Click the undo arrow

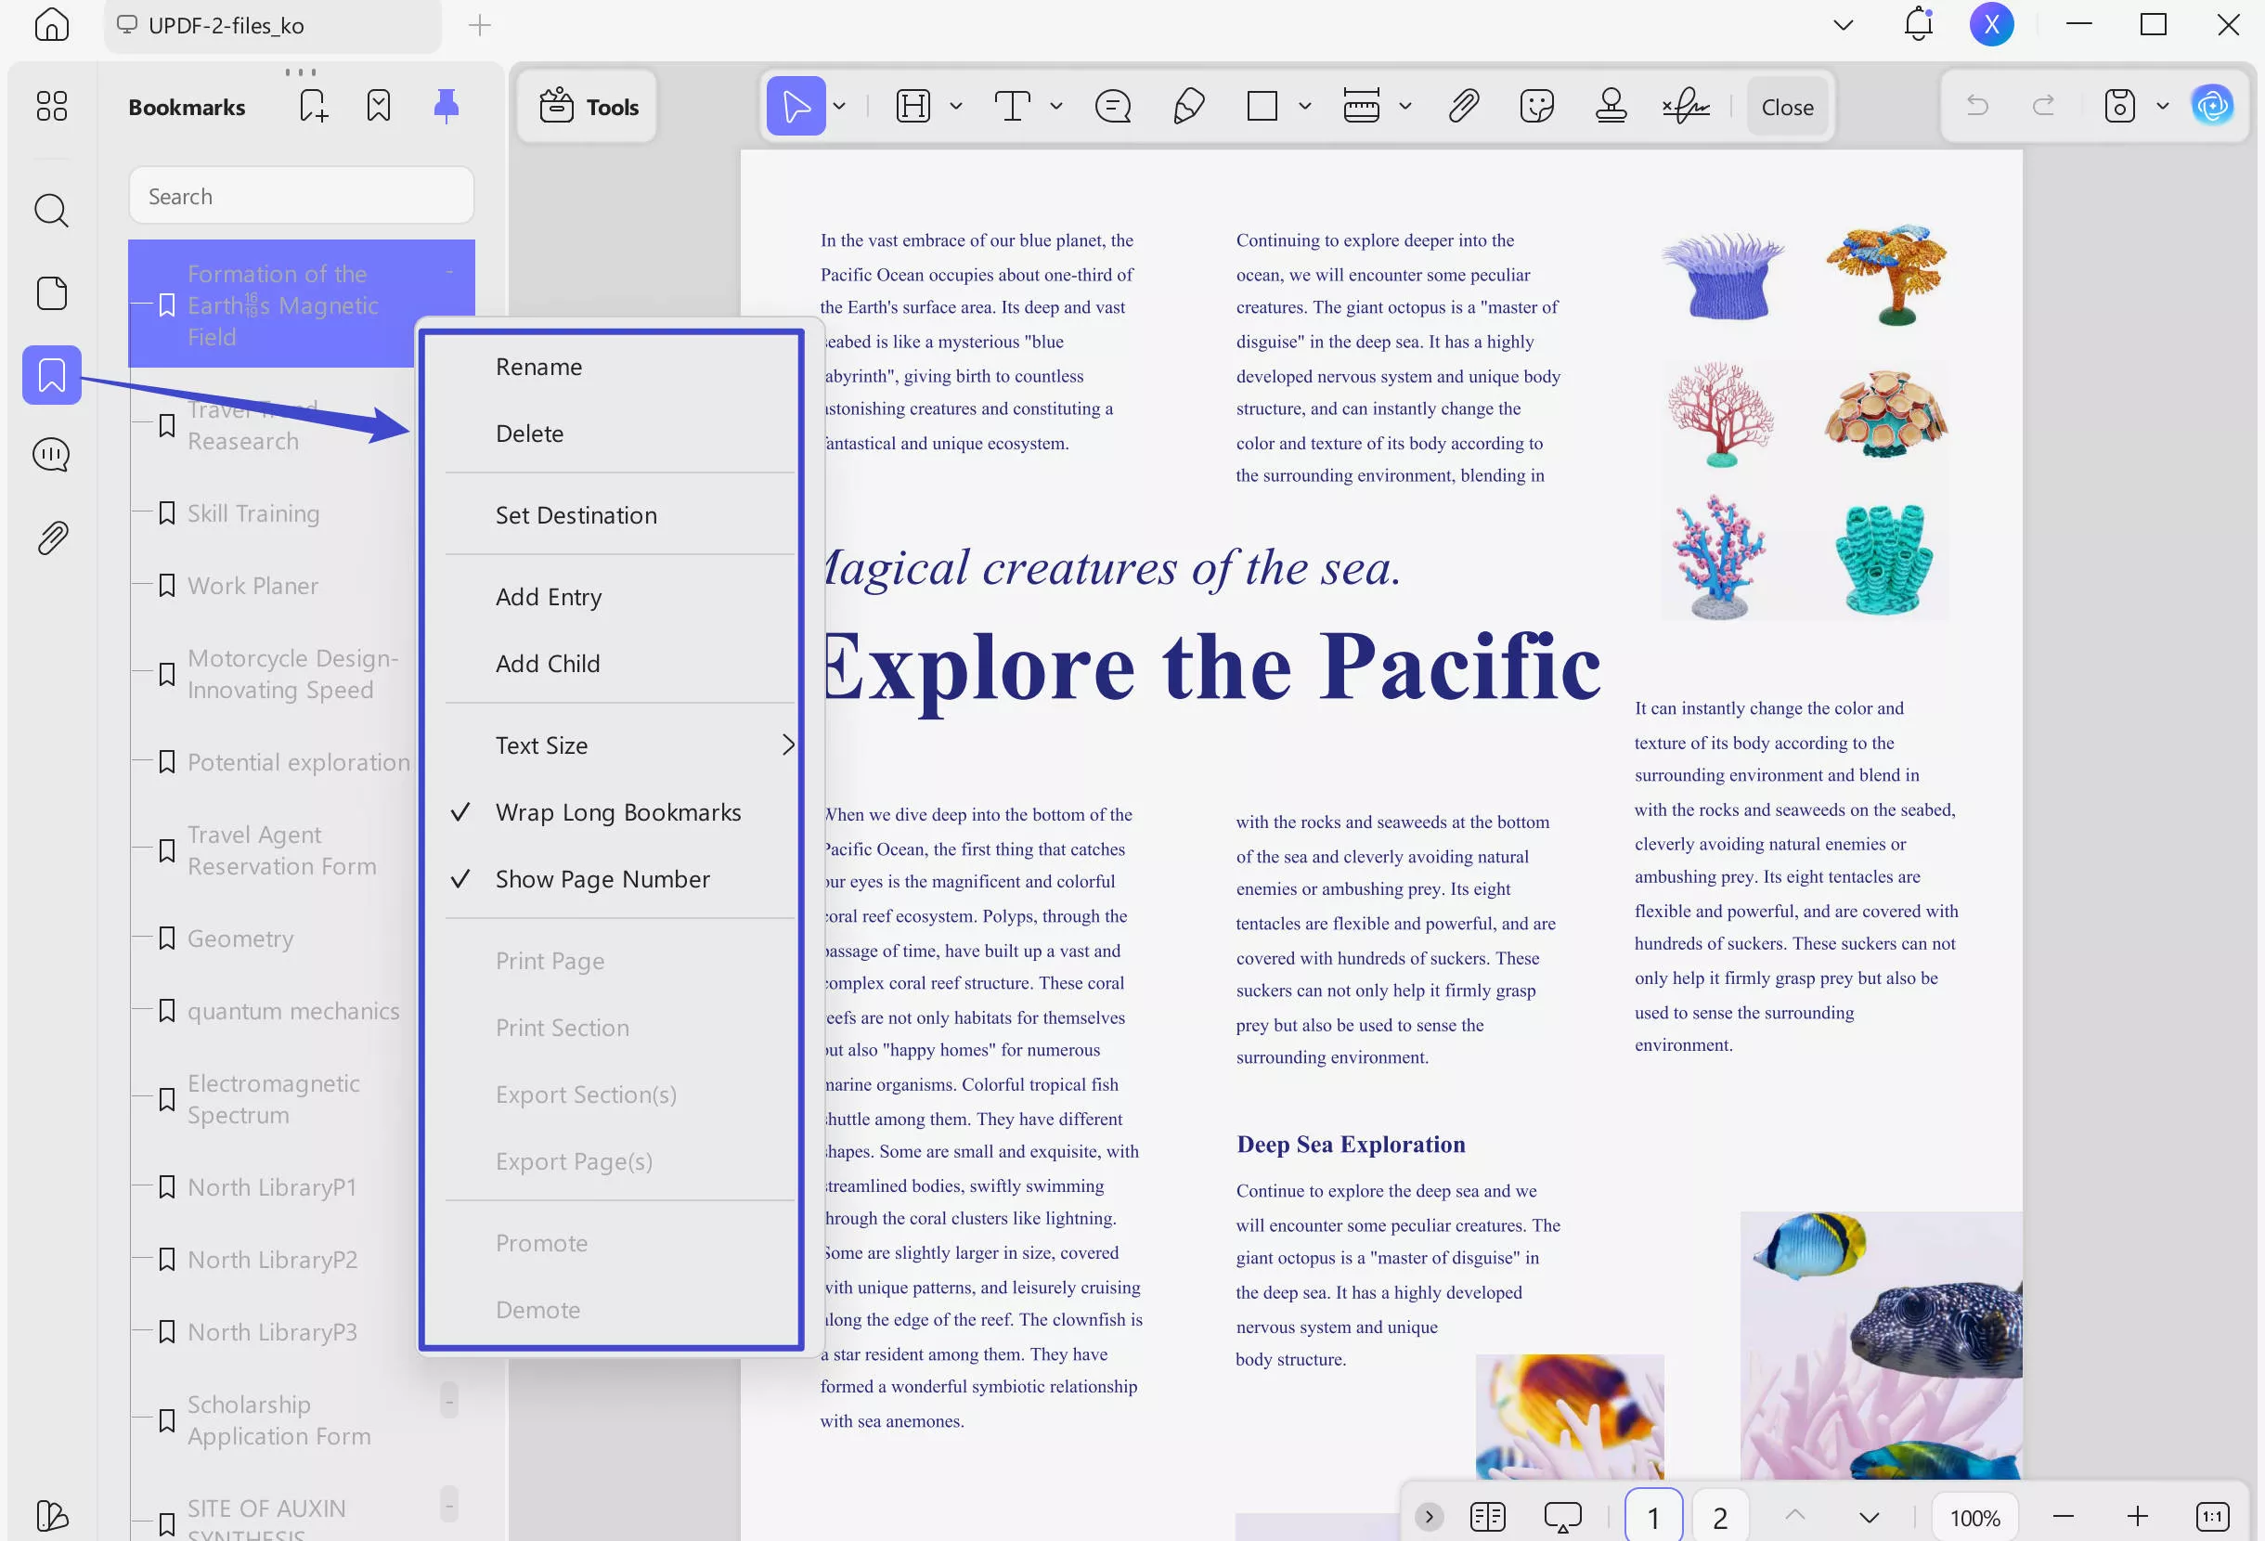point(1976,105)
